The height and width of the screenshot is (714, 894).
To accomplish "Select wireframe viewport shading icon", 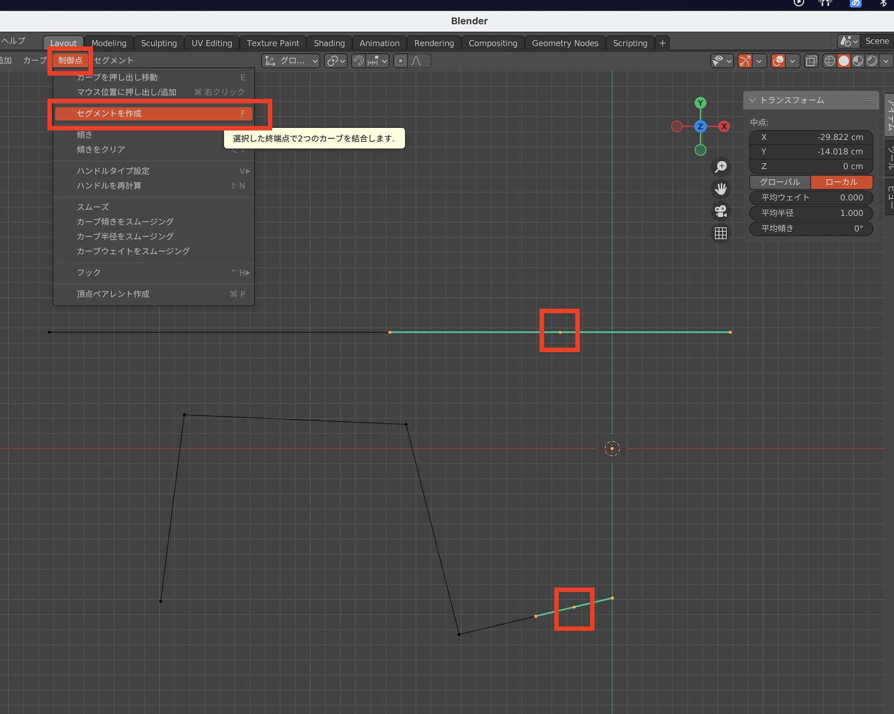I will click(830, 61).
